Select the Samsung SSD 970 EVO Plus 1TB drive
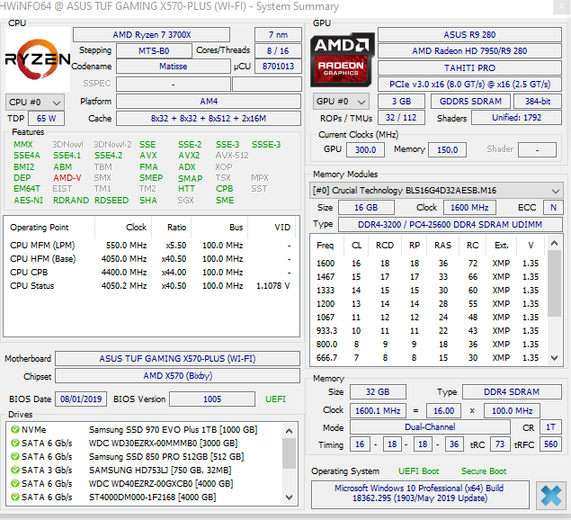571x520 pixels. (x=144, y=430)
